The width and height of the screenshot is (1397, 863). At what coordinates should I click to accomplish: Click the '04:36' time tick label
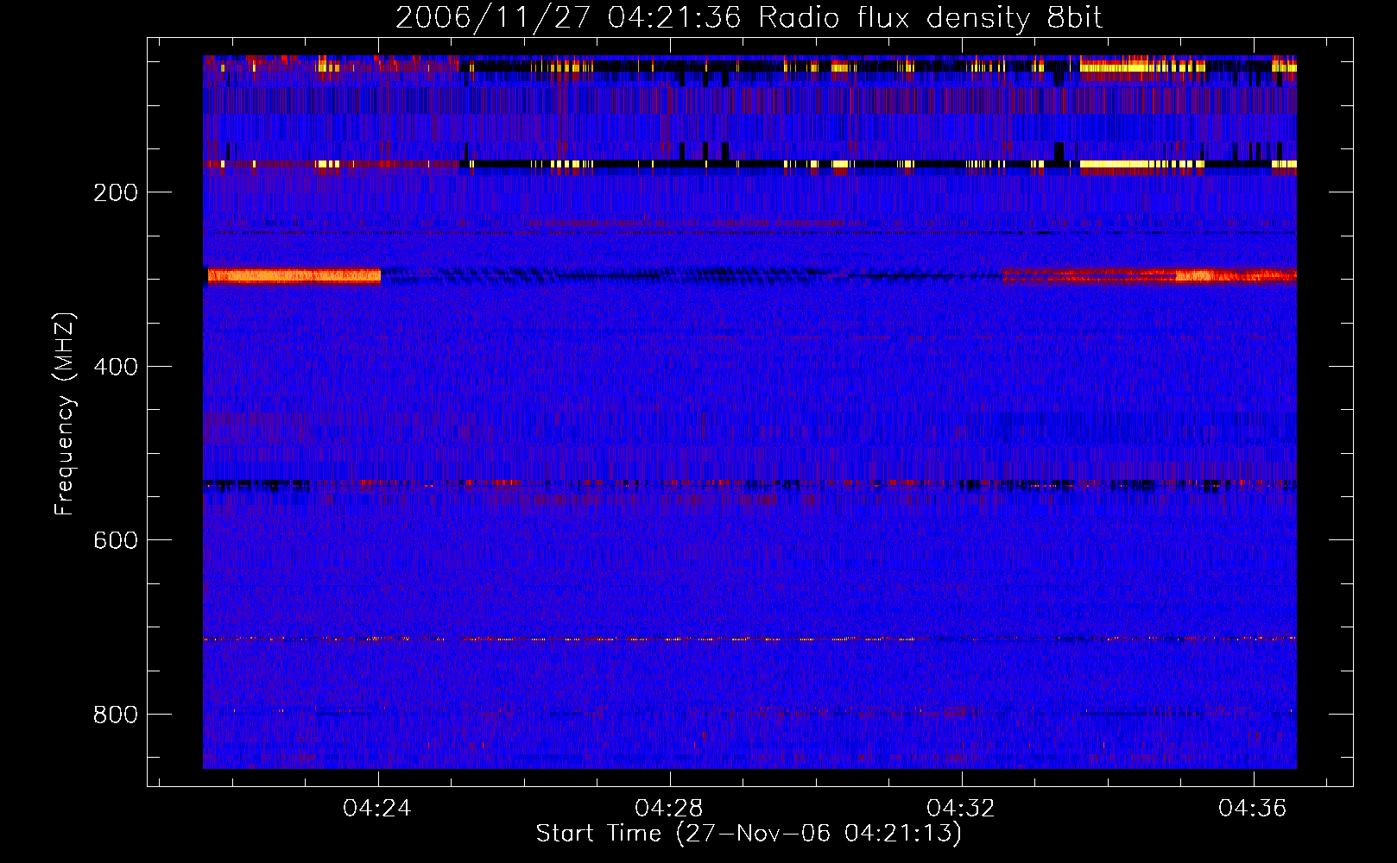click(x=1253, y=809)
